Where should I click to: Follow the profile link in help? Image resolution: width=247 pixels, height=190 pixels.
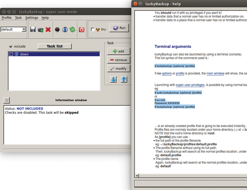180,73
